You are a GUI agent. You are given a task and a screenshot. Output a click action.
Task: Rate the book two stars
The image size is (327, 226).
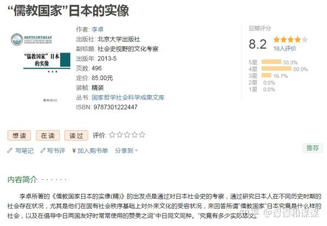119,135
